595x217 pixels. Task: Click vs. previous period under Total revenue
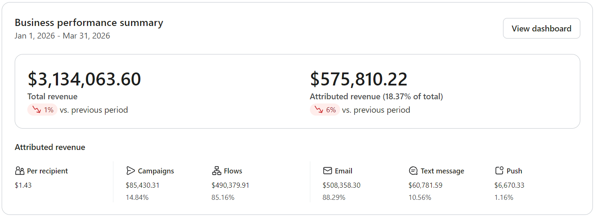click(94, 110)
